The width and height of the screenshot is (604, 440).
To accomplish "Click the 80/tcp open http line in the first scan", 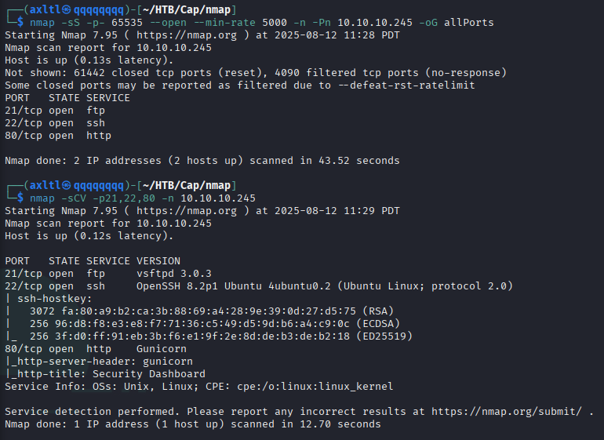I will 58,136.
